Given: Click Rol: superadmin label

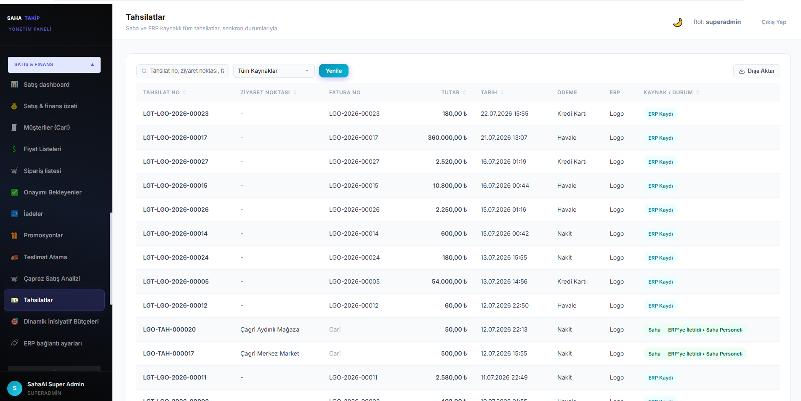Looking at the screenshot, I should click(717, 22).
